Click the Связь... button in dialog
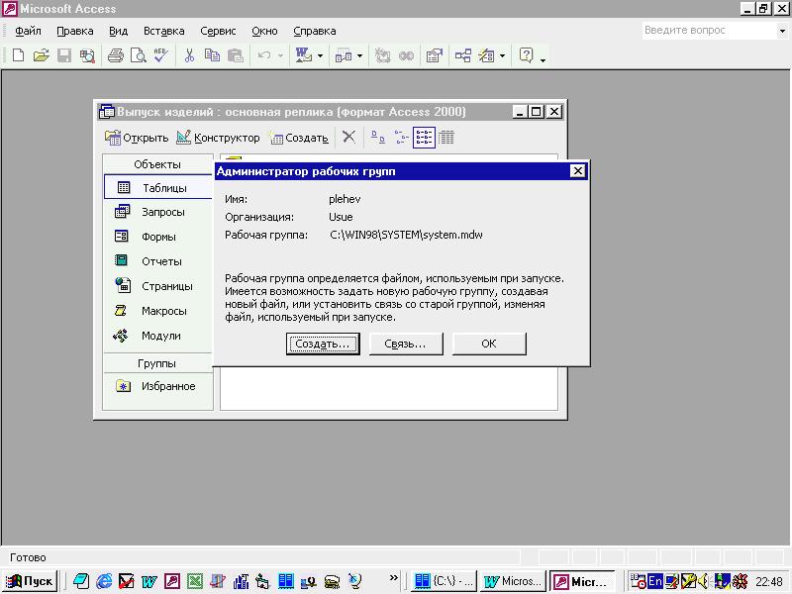 [x=406, y=344]
